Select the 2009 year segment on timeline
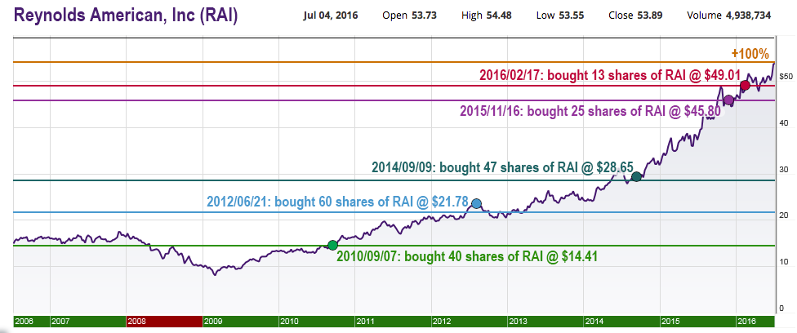797x333 pixels. pos(240,322)
